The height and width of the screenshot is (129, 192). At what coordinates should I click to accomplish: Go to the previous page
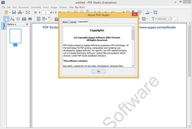[x=39, y=12]
